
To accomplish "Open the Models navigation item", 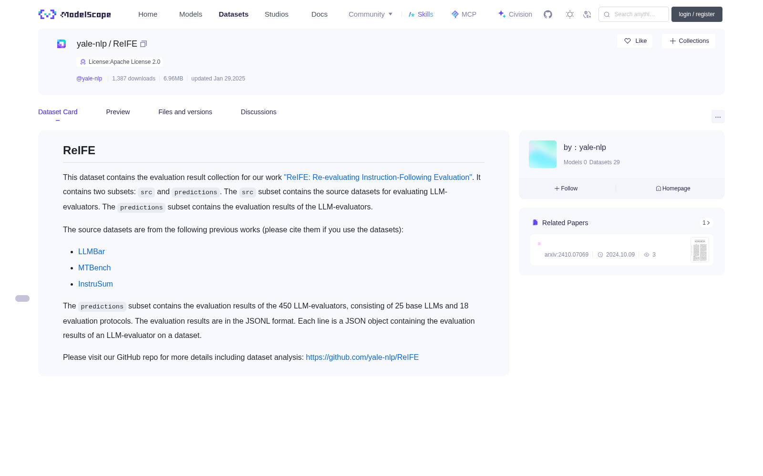I will [x=191, y=14].
